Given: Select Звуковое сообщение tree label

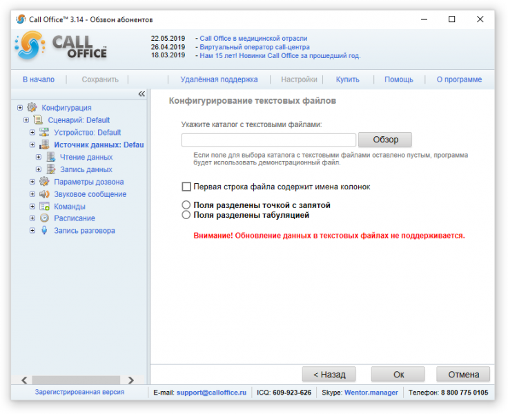Looking at the screenshot, I should pos(90,194).
